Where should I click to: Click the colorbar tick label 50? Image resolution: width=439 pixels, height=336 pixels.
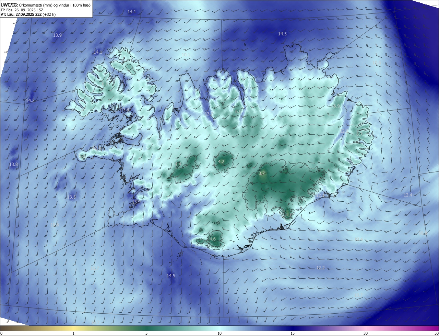point(436,333)
